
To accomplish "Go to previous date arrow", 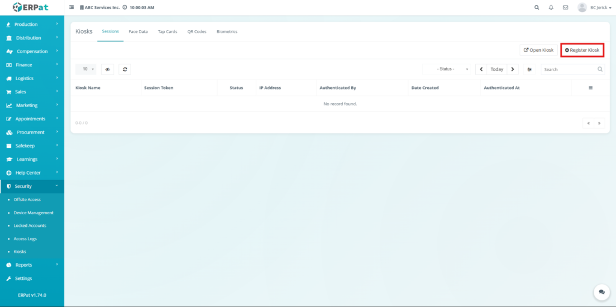I will click(x=481, y=69).
